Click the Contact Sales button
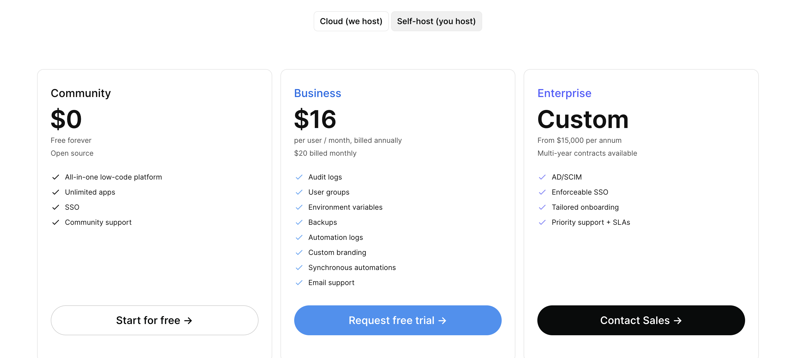803x358 pixels. [x=641, y=320]
